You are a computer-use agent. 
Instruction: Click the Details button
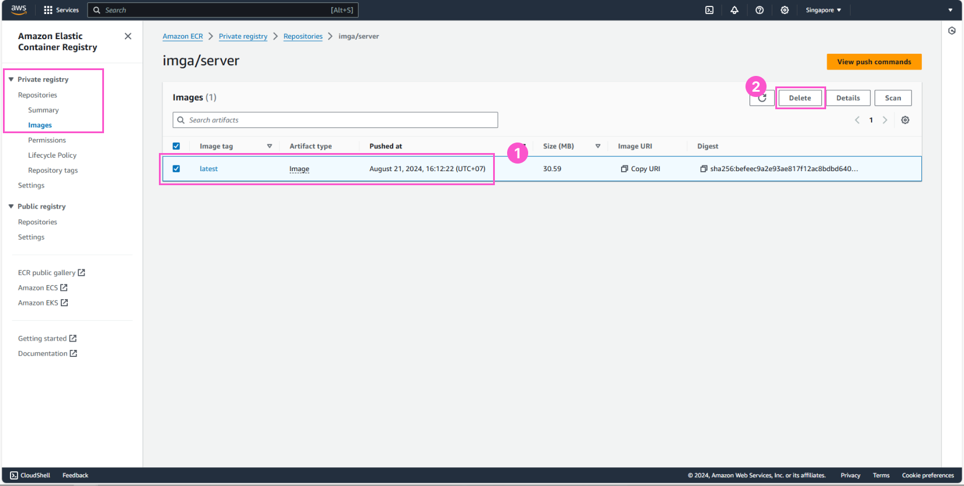coord(848,98)
